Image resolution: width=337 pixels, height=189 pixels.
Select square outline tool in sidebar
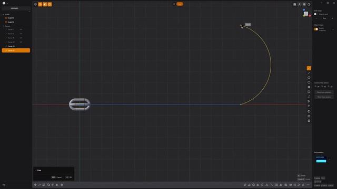[309, 92]
